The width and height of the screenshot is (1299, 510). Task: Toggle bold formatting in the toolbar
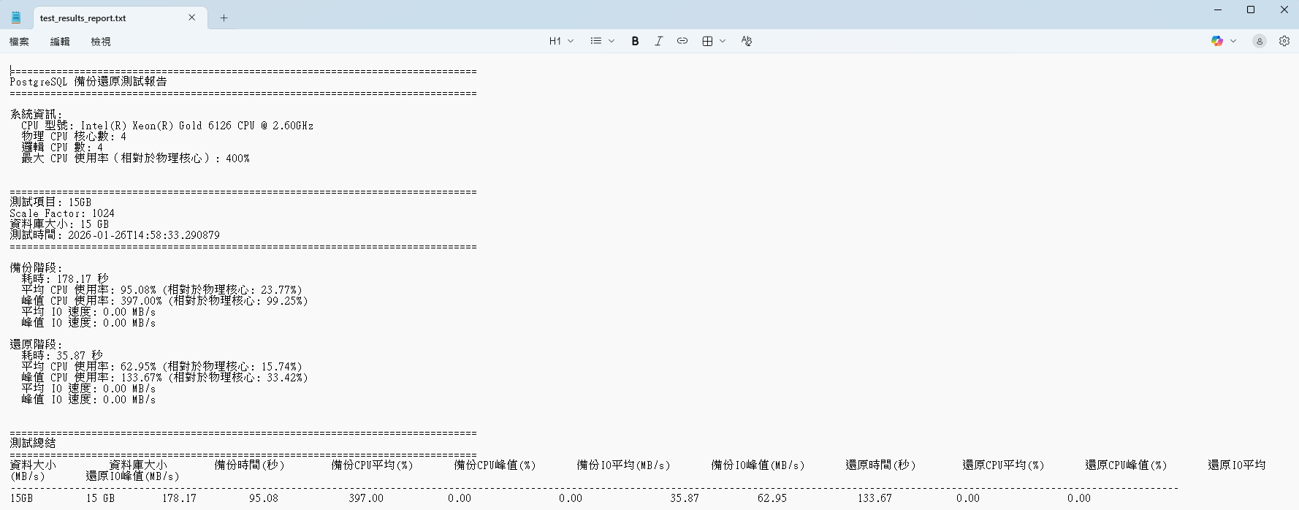click(x=635, y=42)
